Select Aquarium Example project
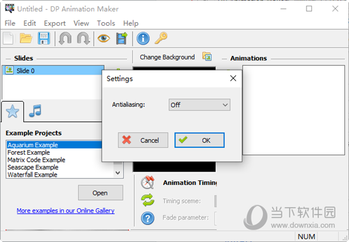 54,145
